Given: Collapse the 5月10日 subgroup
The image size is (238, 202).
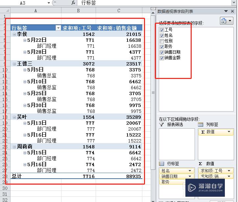Looking at the screenshot, I should (x=25, y=82).
